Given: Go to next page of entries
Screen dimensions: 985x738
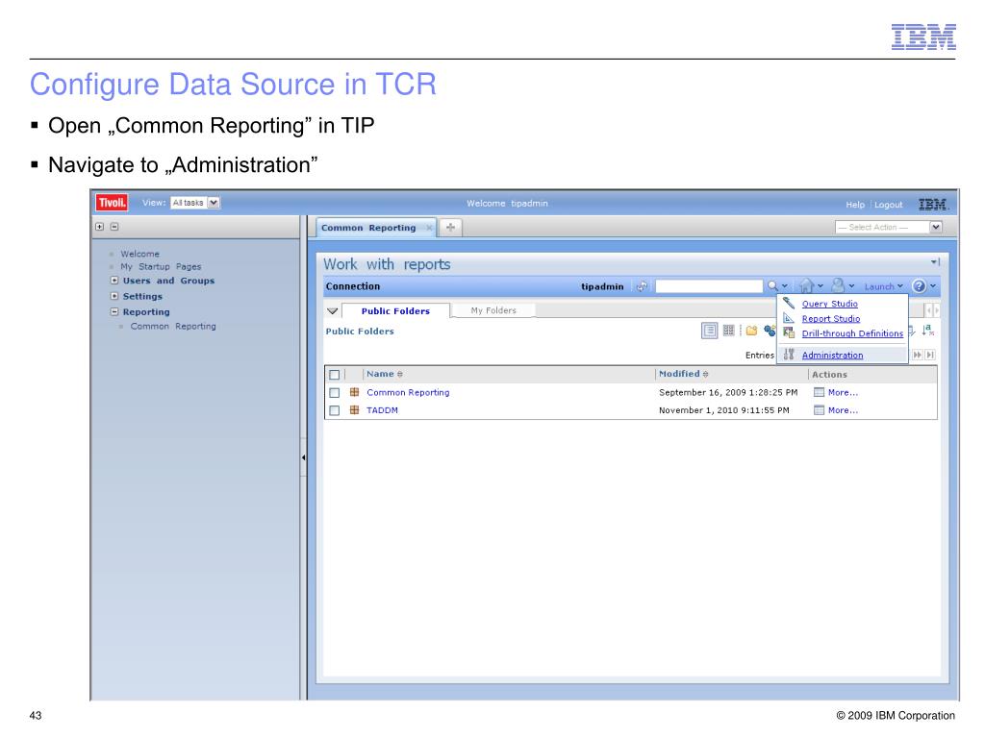Looking at the screenshot, I should 917,355.
